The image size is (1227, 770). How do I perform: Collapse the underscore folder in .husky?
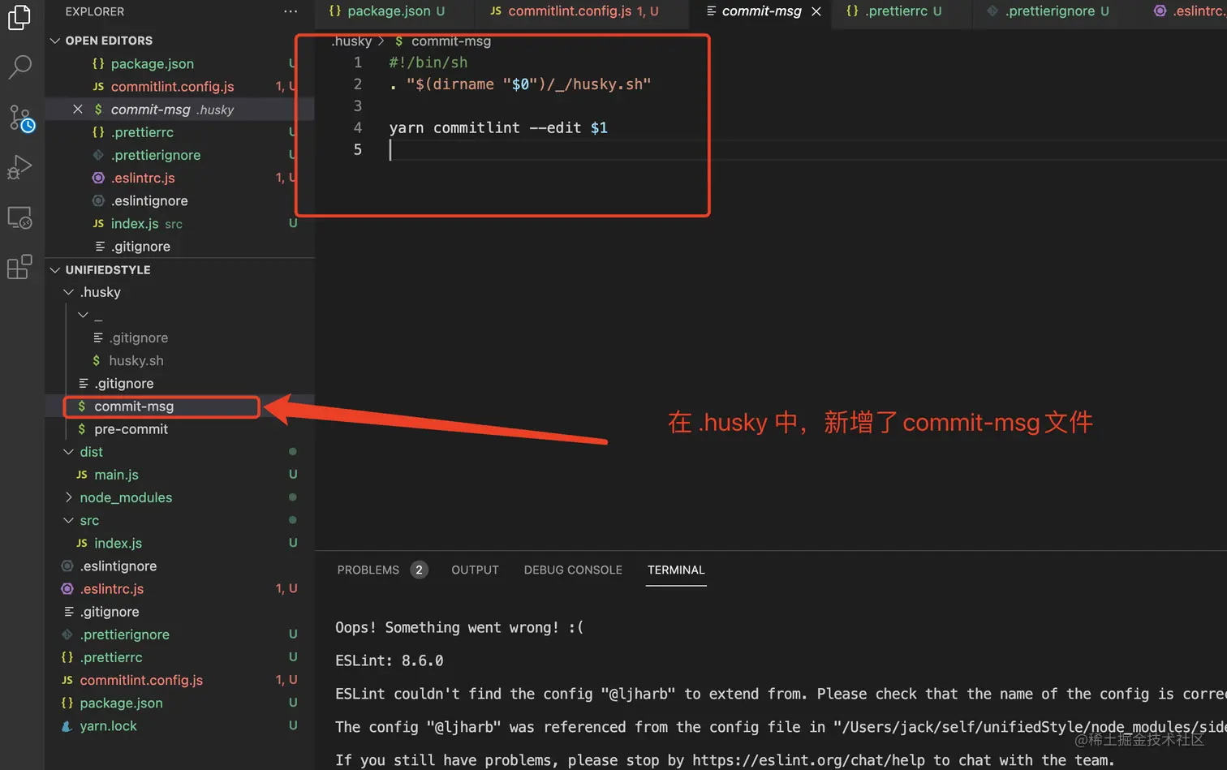[84, 315]
